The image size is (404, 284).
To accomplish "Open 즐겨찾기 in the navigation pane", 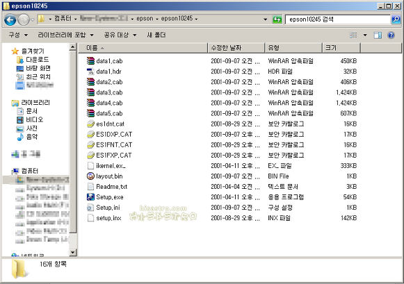I will pyautogui.click(x=33, y=51).
